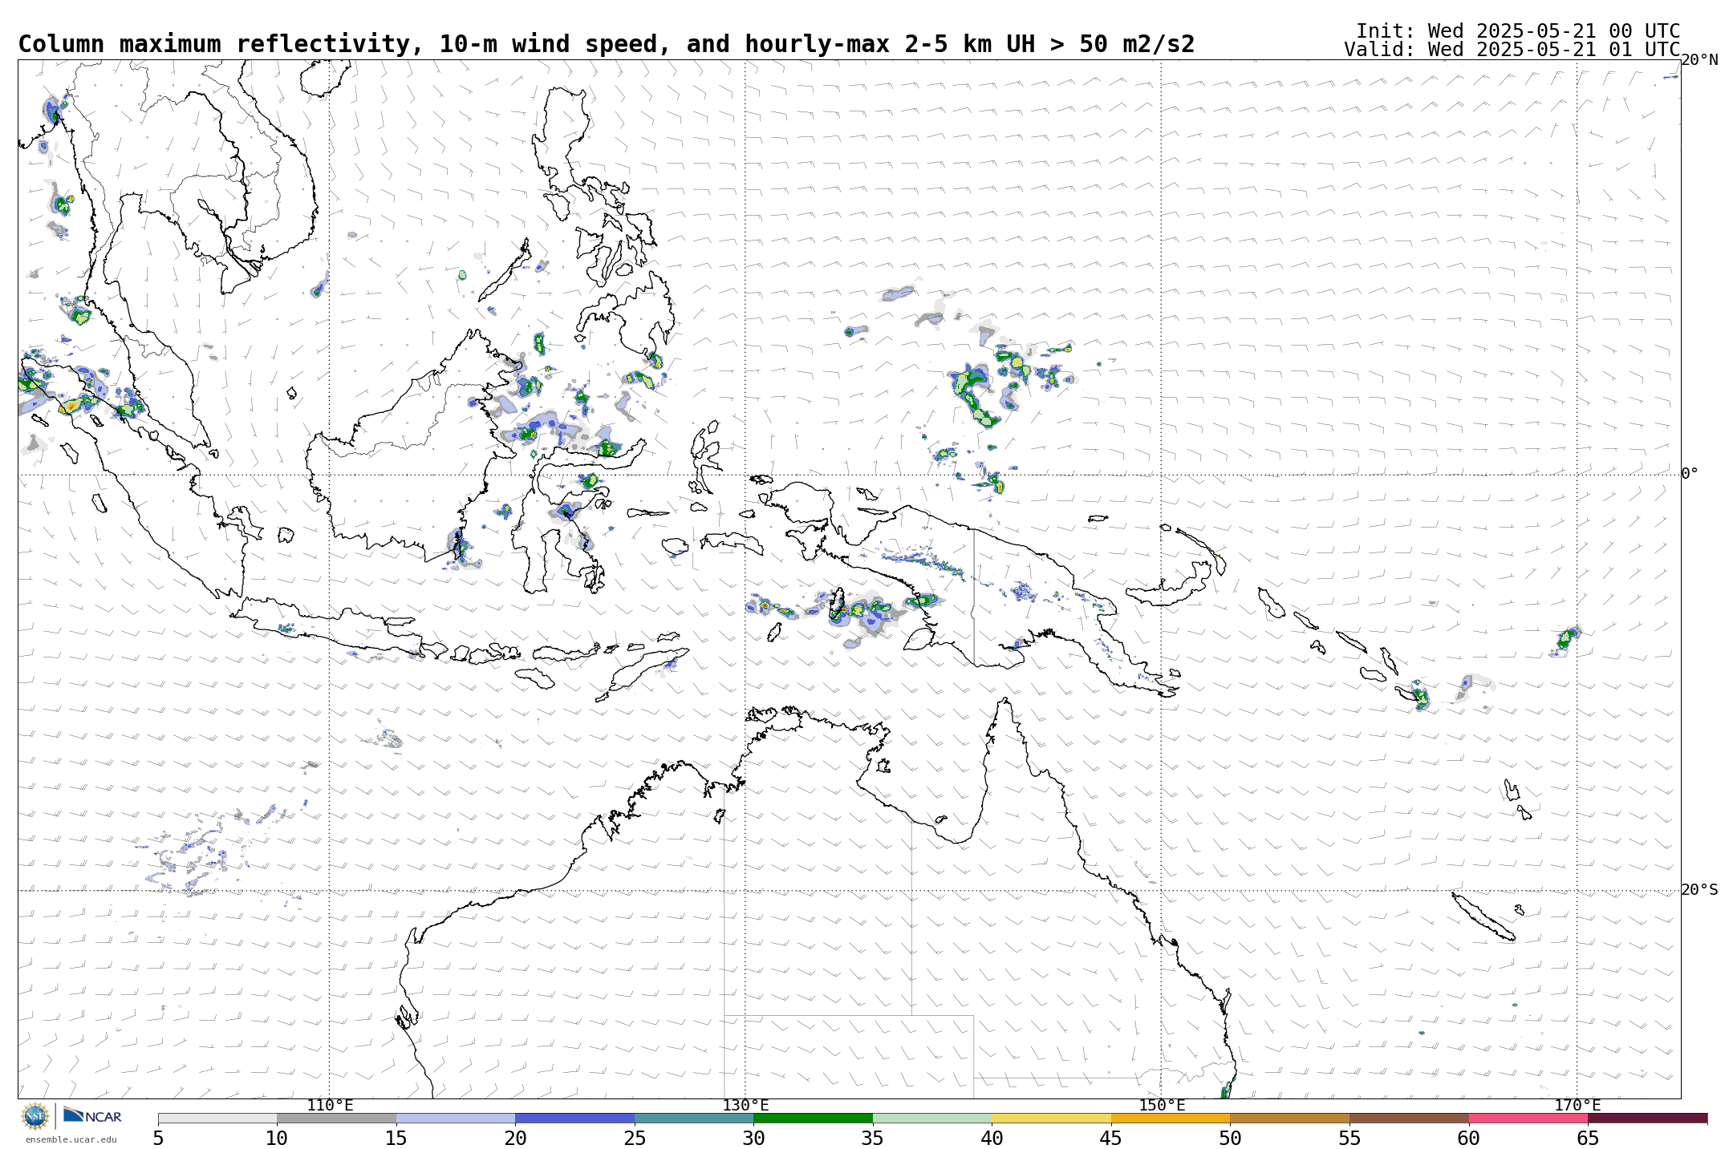Click the pale blue 15-20 dBZ swatch
The width and height of the screenshot is (1733, 1149).
[x=456, y=1118]
